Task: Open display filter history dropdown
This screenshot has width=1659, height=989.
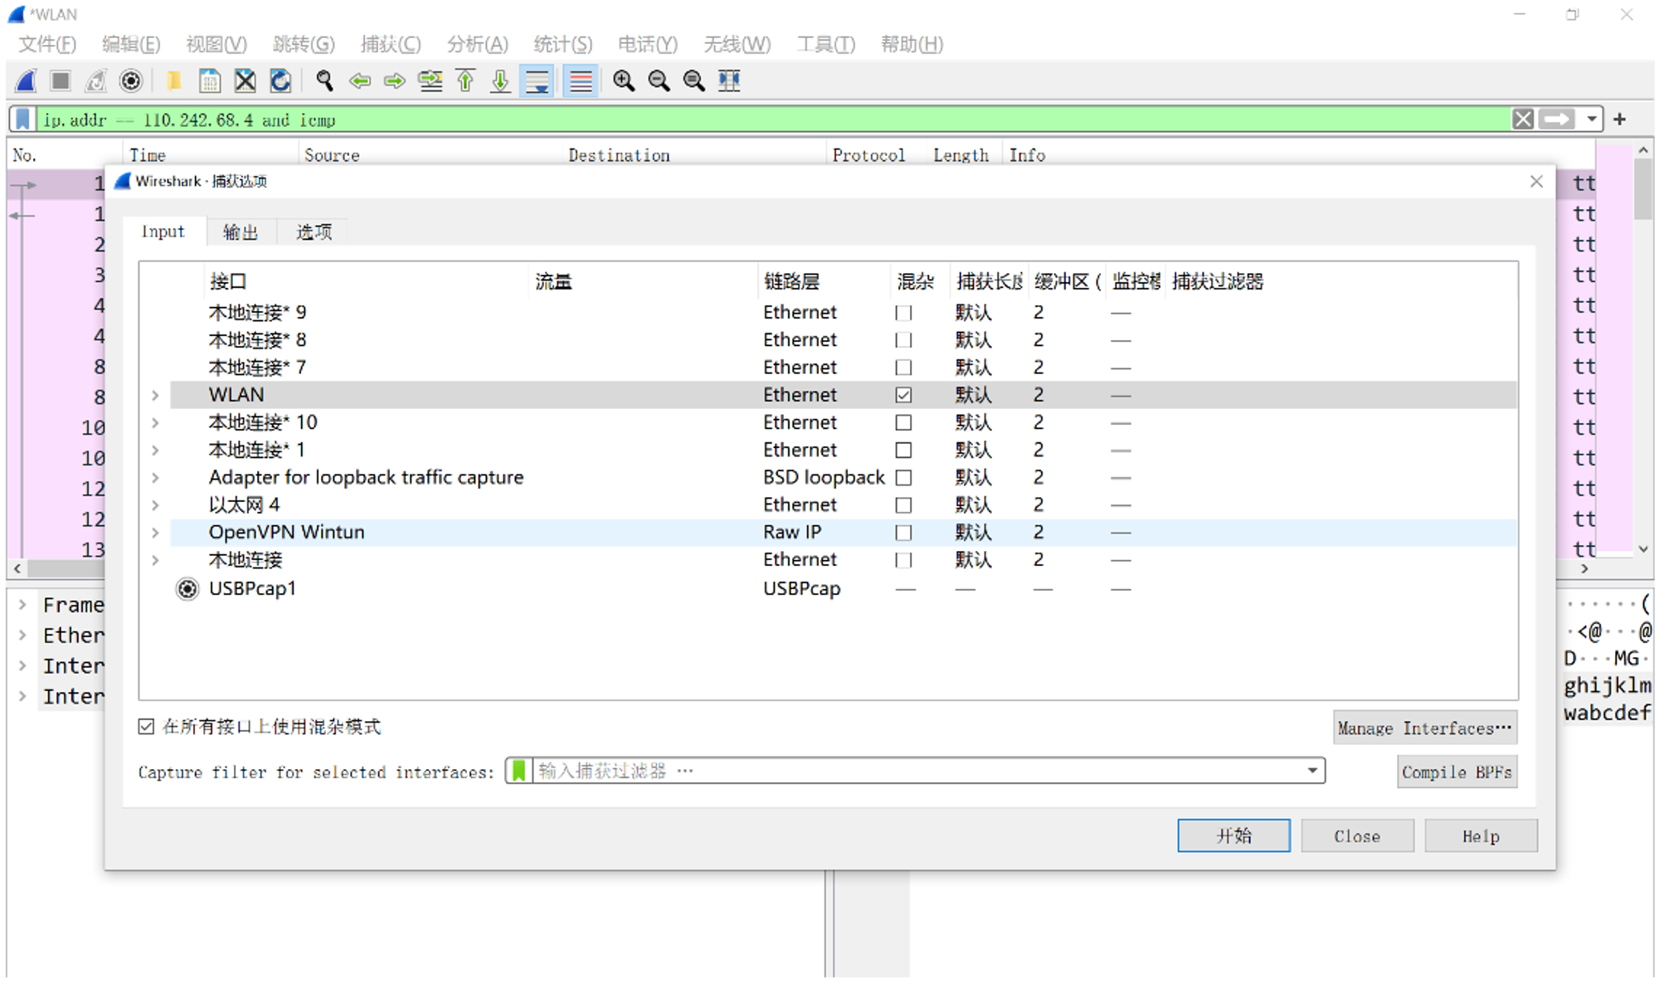Action: point(1592,119)
